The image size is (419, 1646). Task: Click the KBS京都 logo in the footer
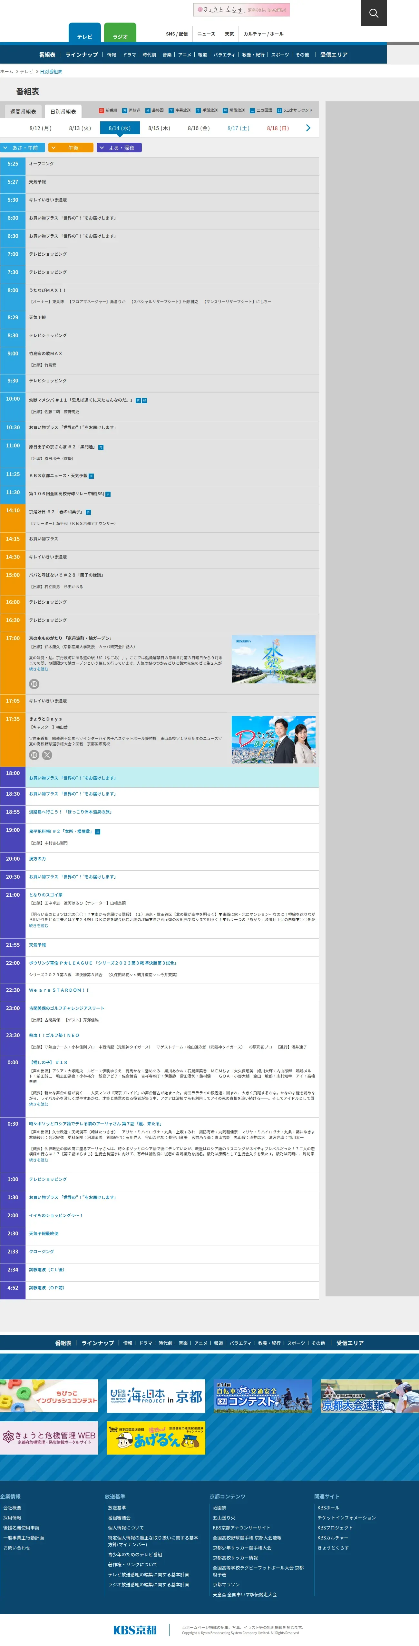tap(135, 1630)
